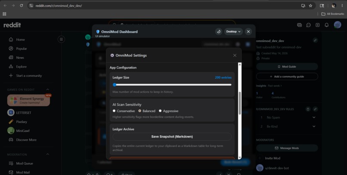The height and width of the screenshot is (175, 347).
Task: Open the notifications bell
Action: (326, 25)
